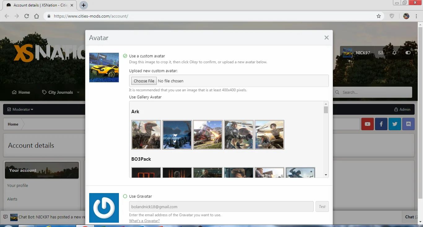Click the 'Your account' sidebar header
This screenshot has width=423, height=227.
pos(42,170)
